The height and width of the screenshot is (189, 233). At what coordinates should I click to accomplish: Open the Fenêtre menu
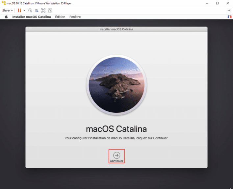point(75,17)
